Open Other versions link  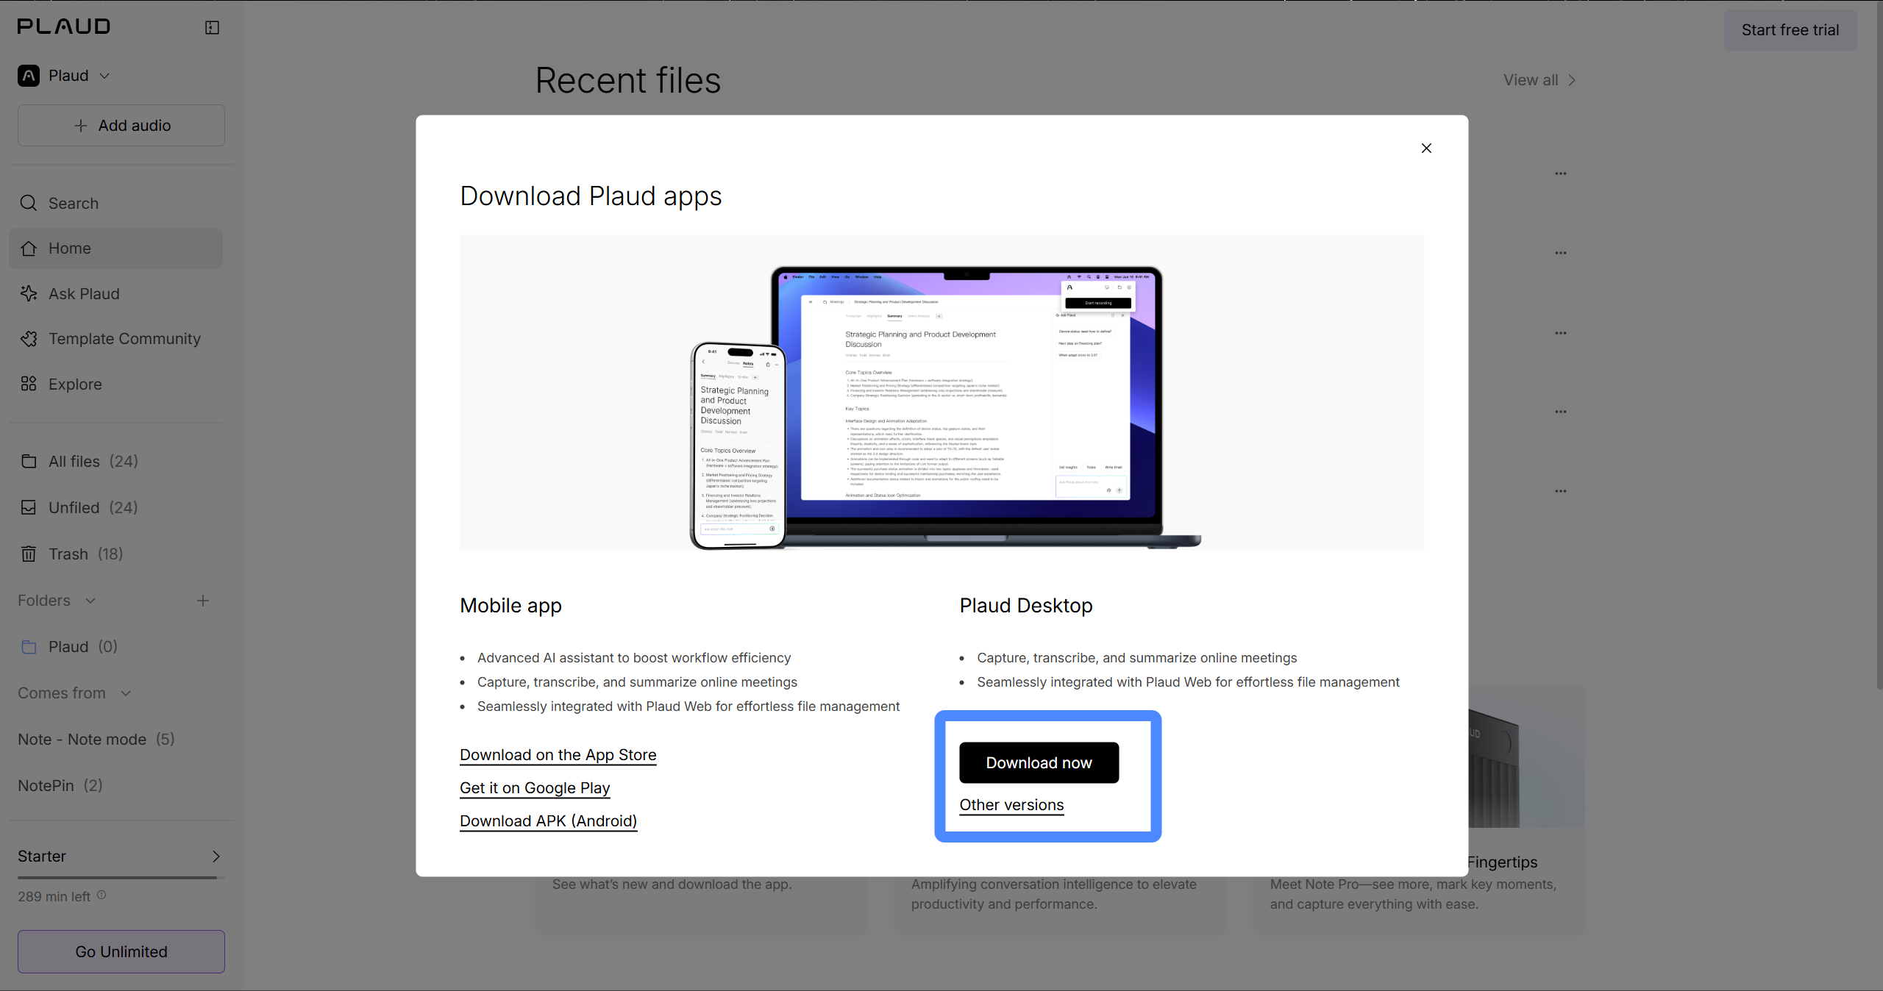1011,805
